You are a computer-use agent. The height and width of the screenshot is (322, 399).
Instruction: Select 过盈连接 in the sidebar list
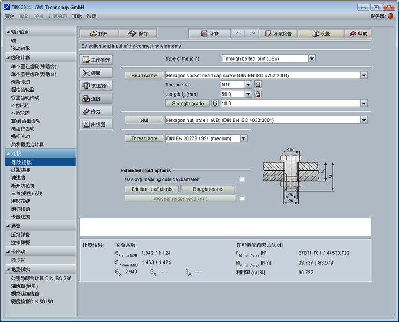[21, 170]
